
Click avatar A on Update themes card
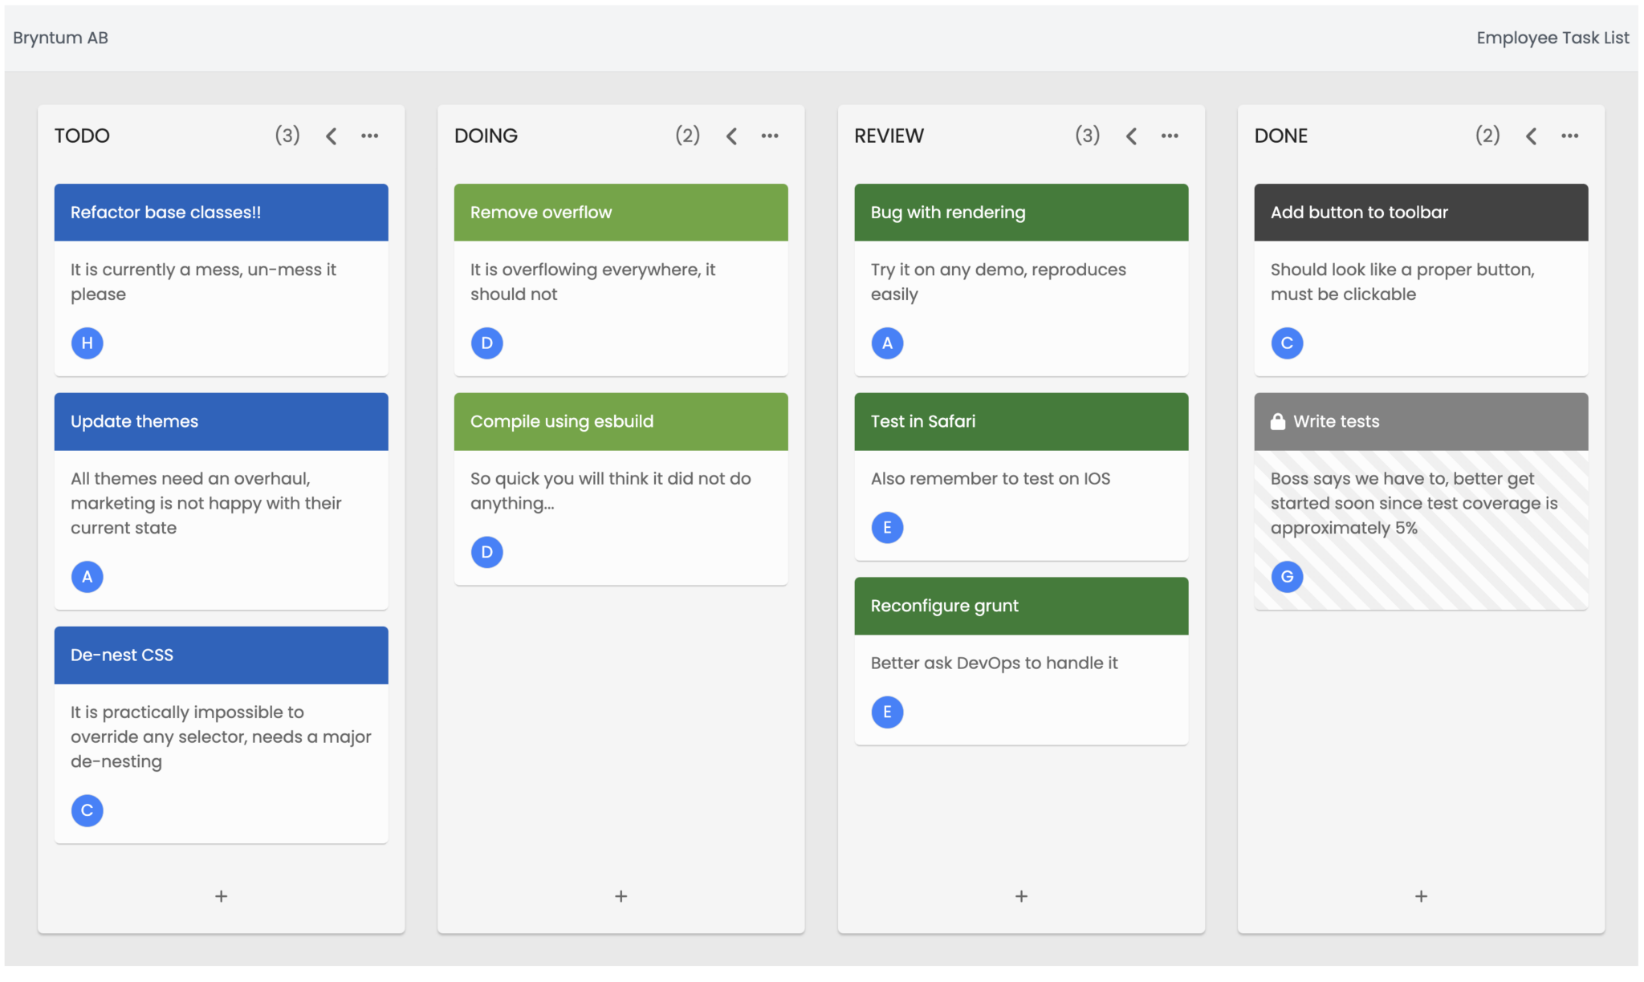(x=87, y=577)
